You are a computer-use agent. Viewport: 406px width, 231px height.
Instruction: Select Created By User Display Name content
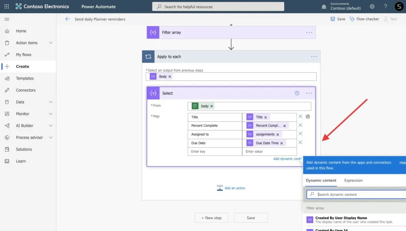tap(354, 220)
